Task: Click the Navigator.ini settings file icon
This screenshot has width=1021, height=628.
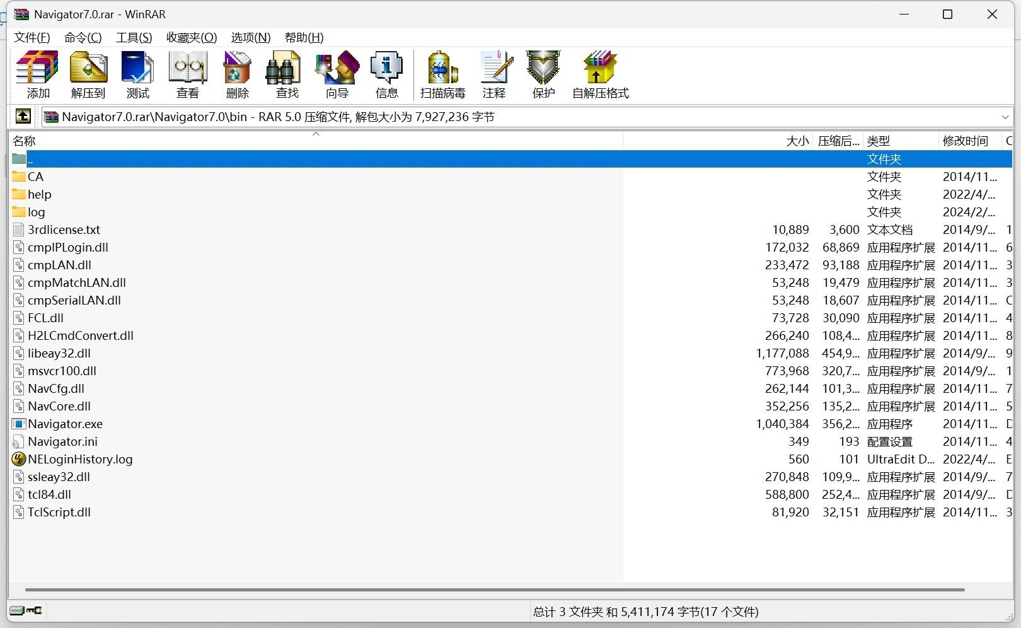Action: (19, 441)
